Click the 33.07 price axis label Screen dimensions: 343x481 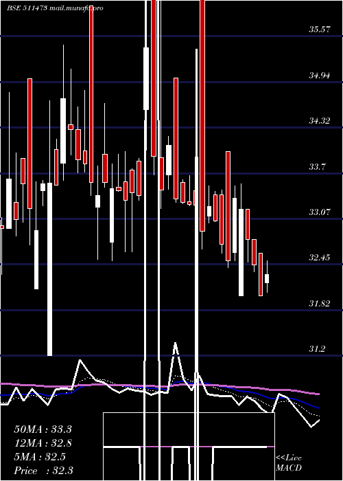point(320,212)
